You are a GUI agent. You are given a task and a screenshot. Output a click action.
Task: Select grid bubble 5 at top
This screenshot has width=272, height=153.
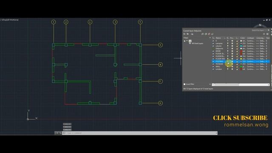140,22
